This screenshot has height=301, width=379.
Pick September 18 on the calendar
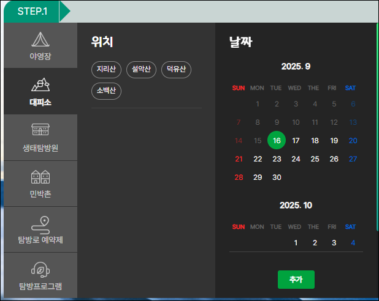click(315, 141)
